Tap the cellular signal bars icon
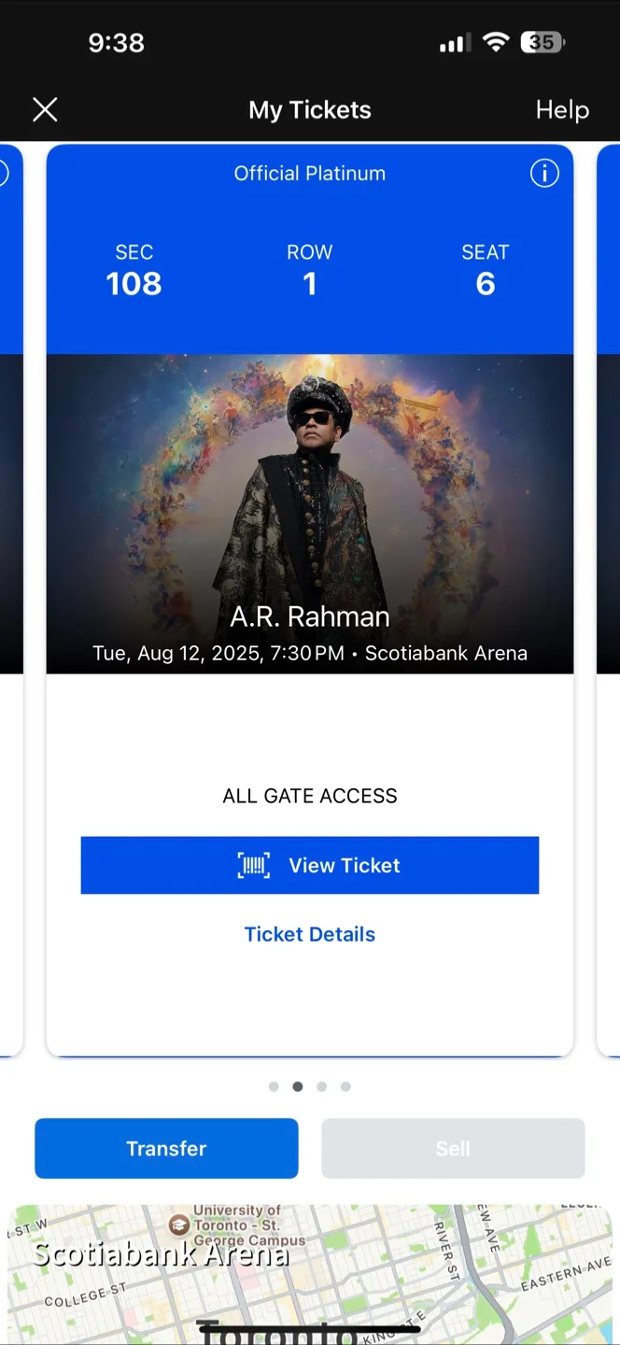 [x=453, y=43]
